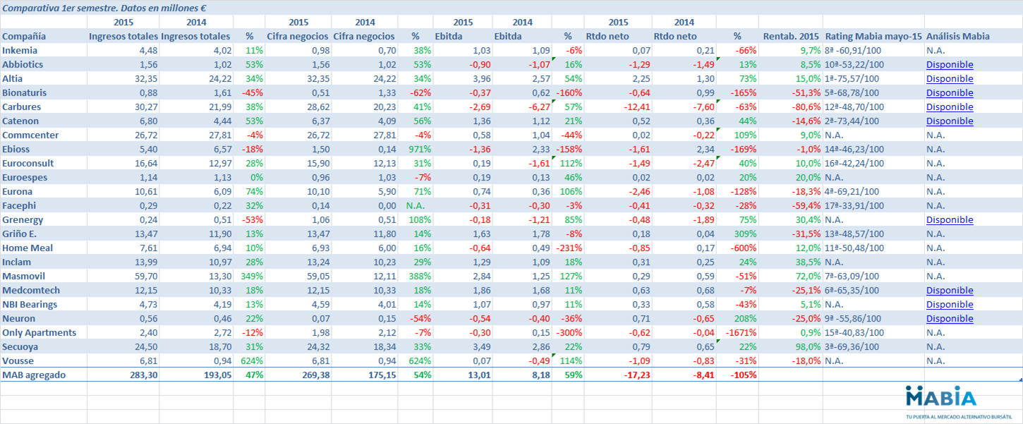Viewport: 1023px width, 424px height.
Task: Click the 'Compañía' header cell
Action: tap(24, 36)
